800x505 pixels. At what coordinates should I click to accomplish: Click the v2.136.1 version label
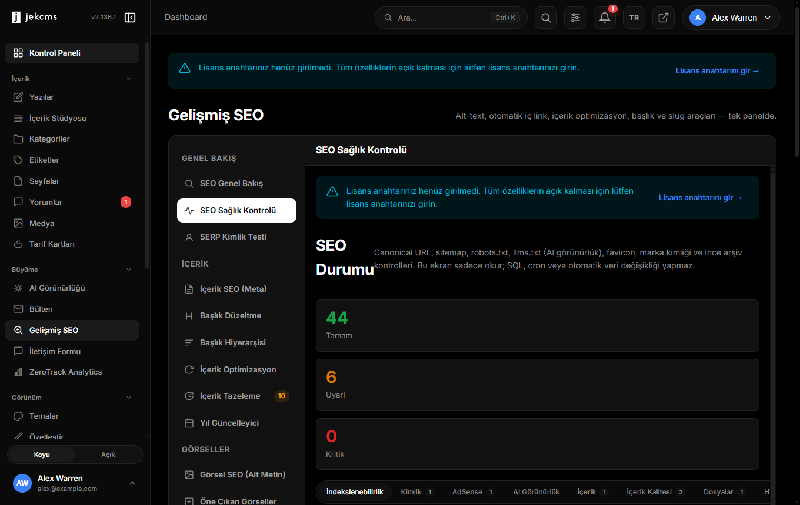pos(104,18)
